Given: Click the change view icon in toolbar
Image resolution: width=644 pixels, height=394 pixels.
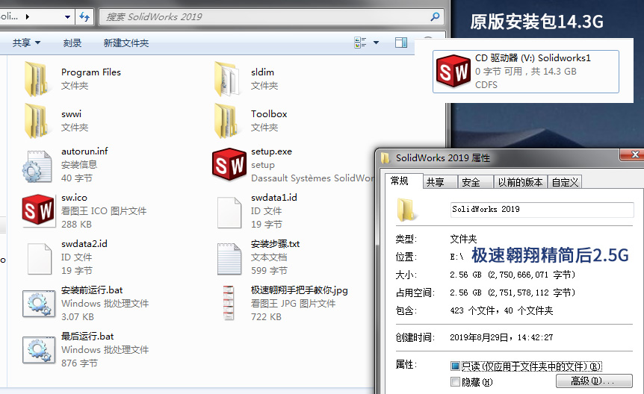Looking at the screenshot, I should (360, 43).
